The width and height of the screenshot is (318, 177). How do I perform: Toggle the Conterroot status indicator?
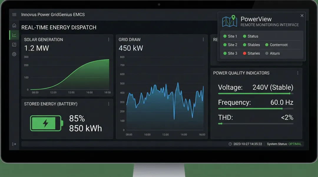[x=267, y=45]
